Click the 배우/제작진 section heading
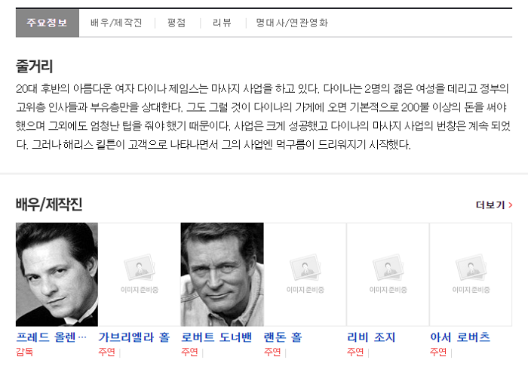Image resolution: width=528 pixels, height=369 pixels. [49, 204]
